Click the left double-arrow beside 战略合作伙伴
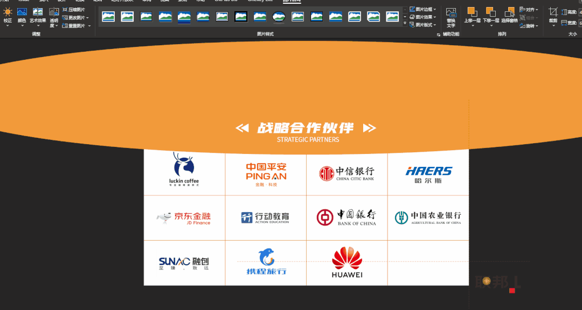This screenshot has height=310, width=582. point(242,128)
